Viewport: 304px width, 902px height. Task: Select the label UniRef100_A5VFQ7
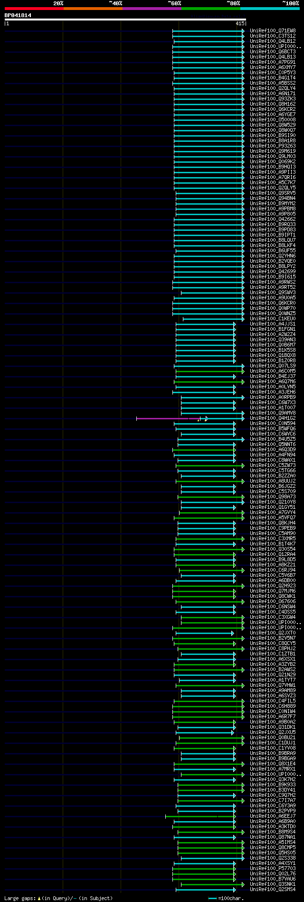(273, 517)
